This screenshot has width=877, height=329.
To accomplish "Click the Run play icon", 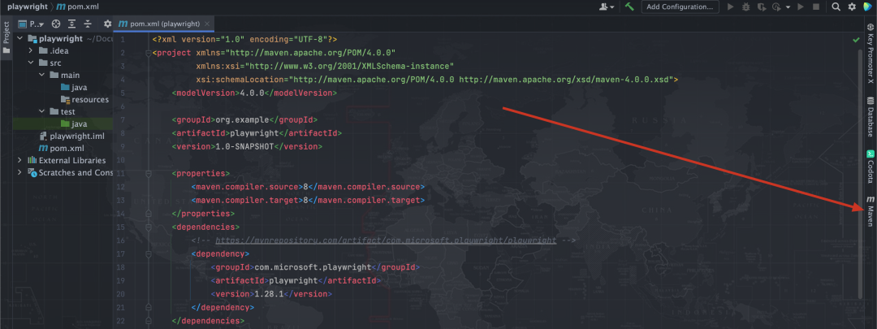I will [731, 6].
